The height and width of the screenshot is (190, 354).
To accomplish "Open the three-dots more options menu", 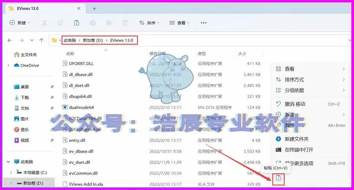I will [x=204, y=23].
